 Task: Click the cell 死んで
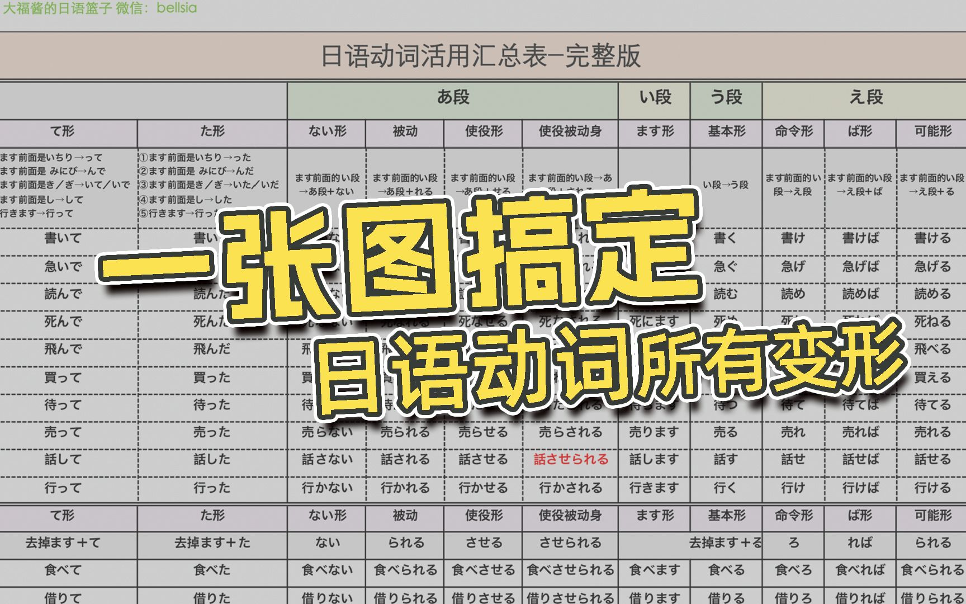click(63, 322)
